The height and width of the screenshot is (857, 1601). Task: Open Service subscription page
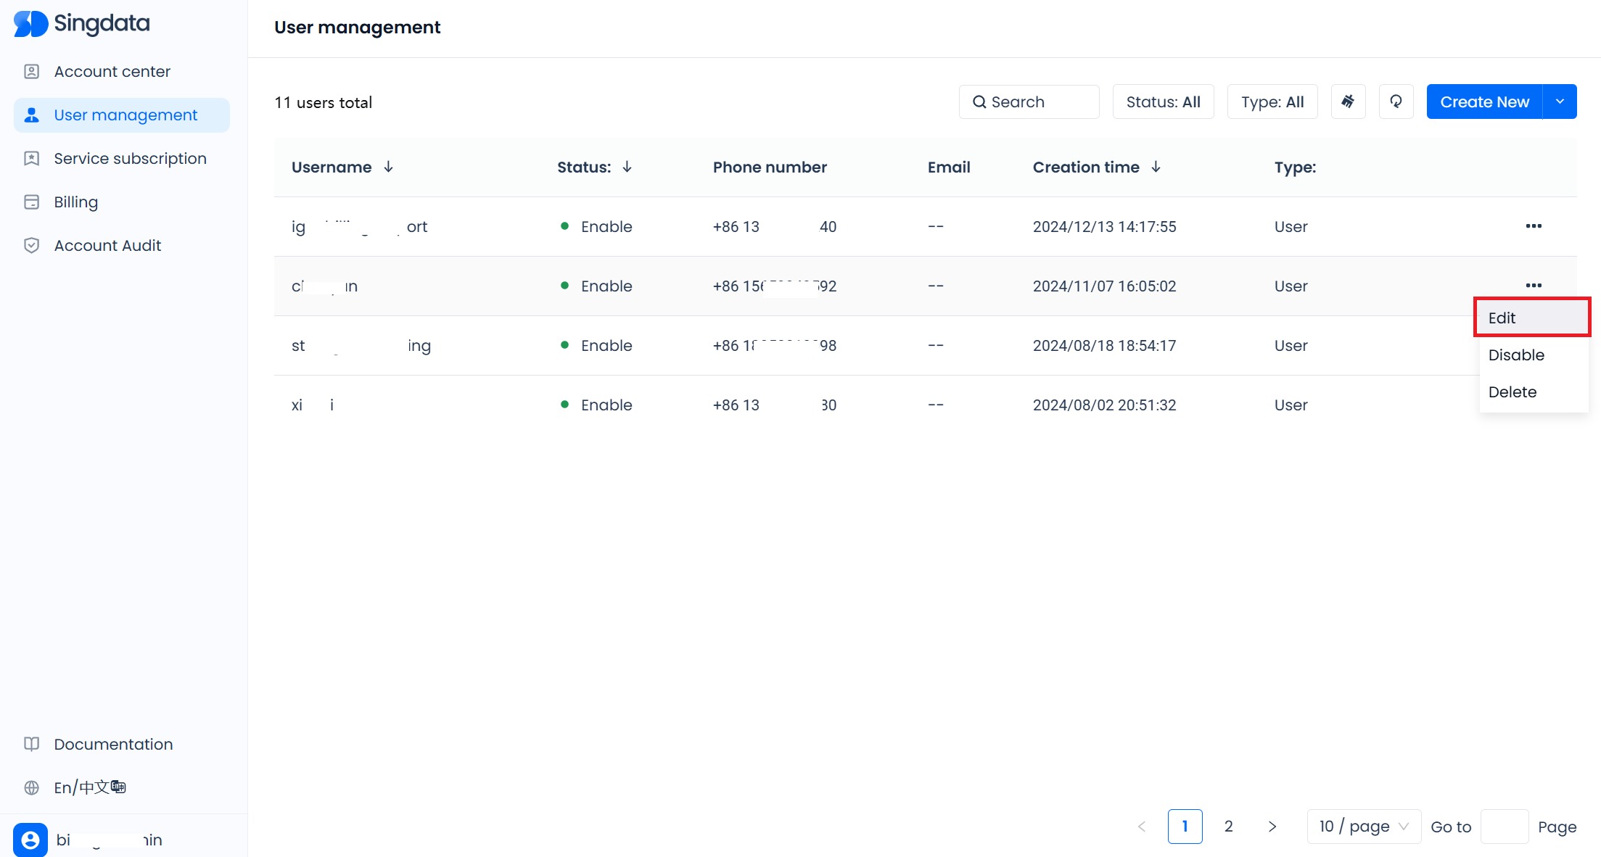pyautogui.click(x=130, y=159)
